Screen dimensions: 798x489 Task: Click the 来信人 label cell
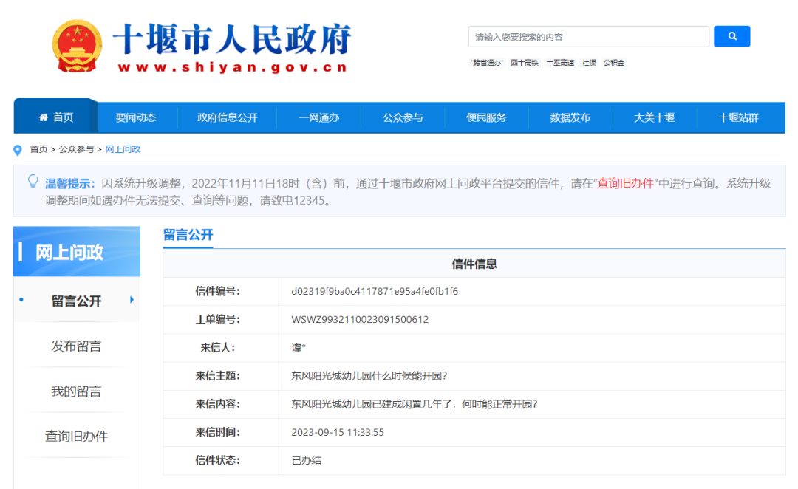point(221,347)
